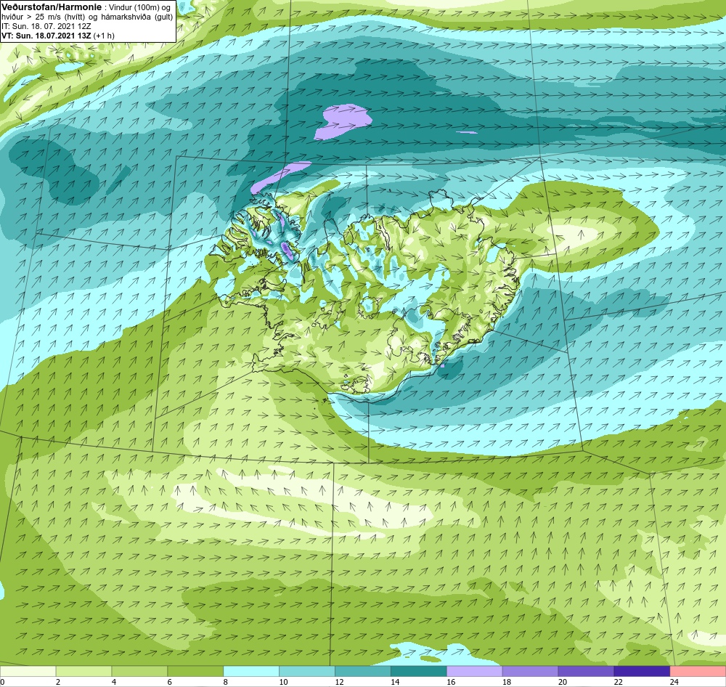Click the large purple high-wind patch north of Iceland
726x687 pixels.
(343, 121)
